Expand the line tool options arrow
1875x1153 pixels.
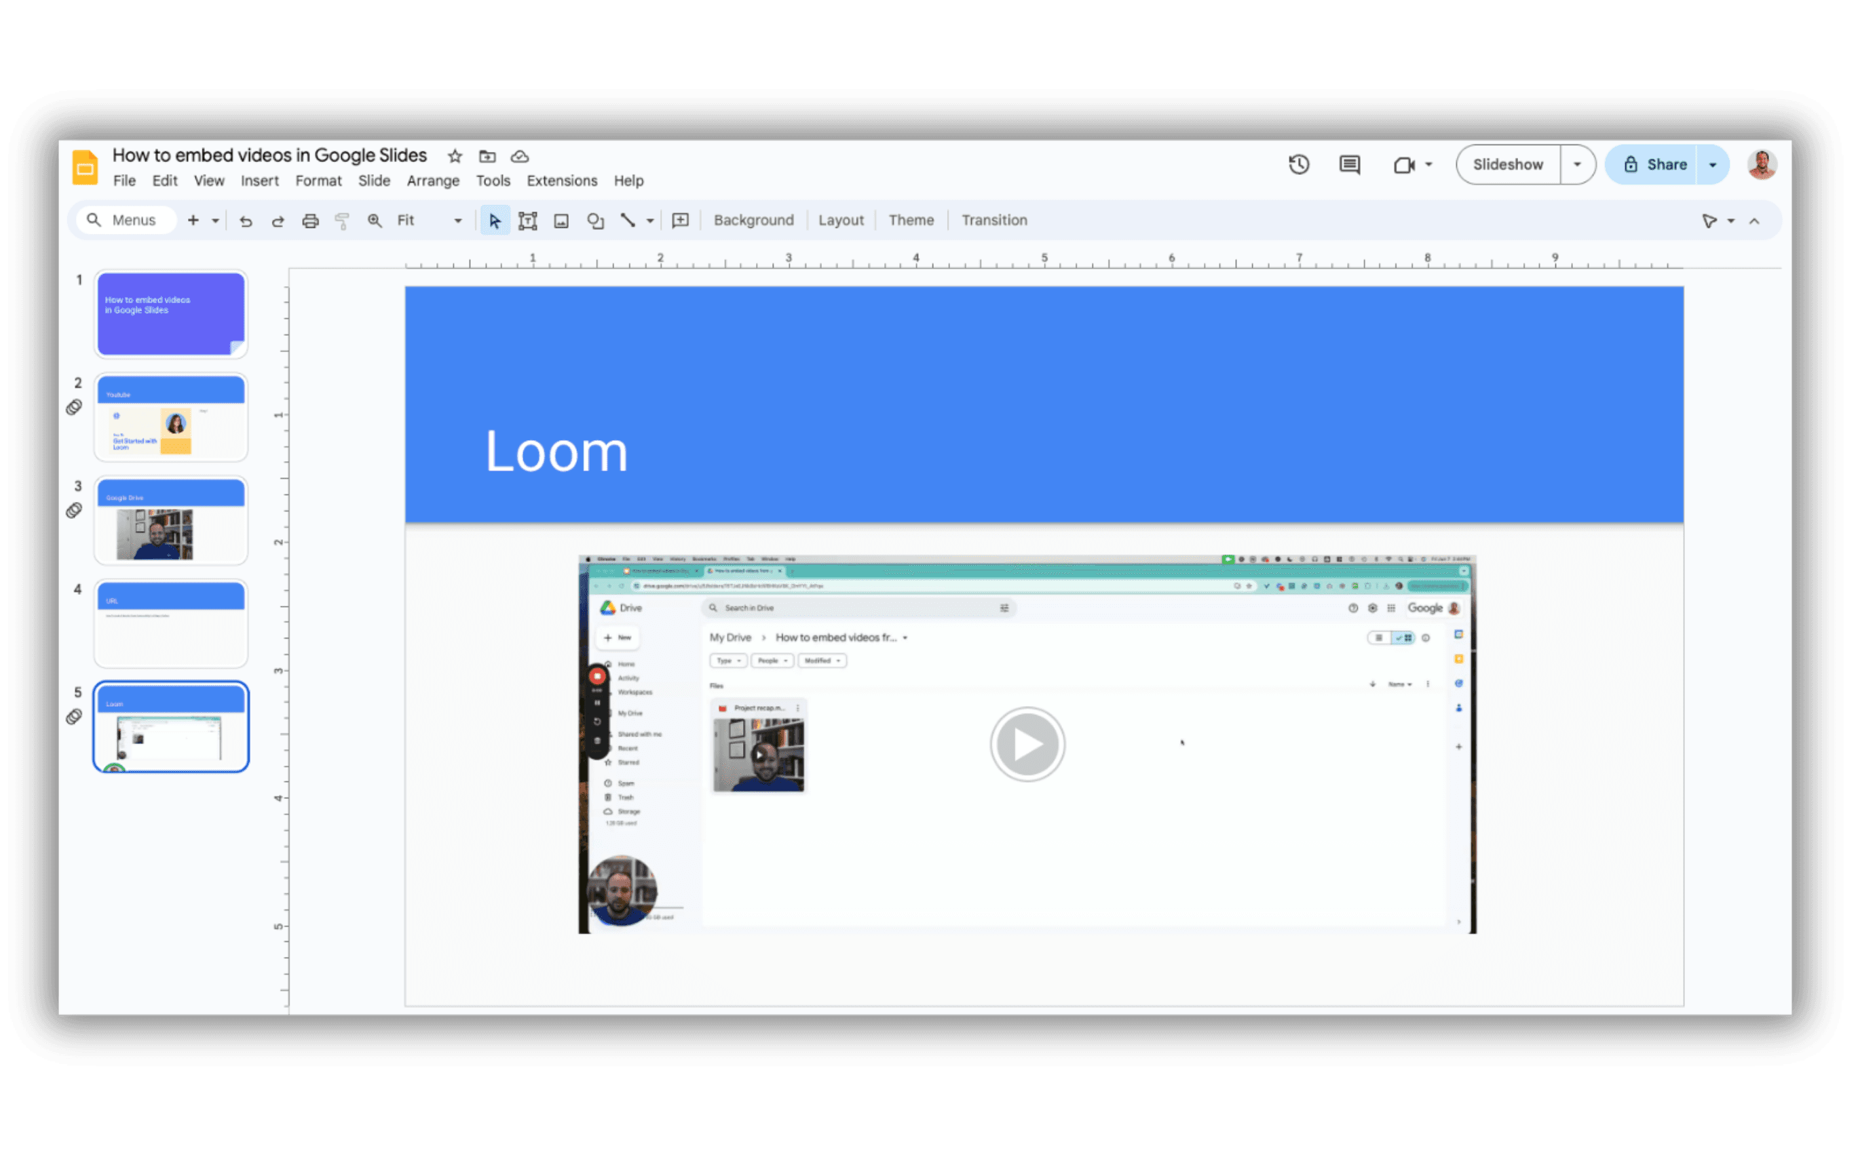coord(651,221)
